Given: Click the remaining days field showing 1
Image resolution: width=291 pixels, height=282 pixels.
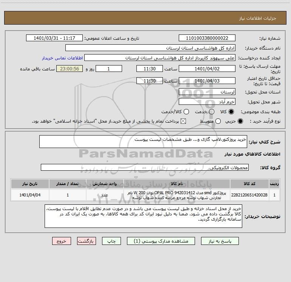Looking at the screenshot, I should coord(109,69).
